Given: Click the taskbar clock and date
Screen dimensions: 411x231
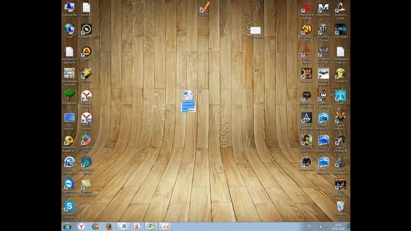Looking at the screenshot, I should [x=338, y=227].
